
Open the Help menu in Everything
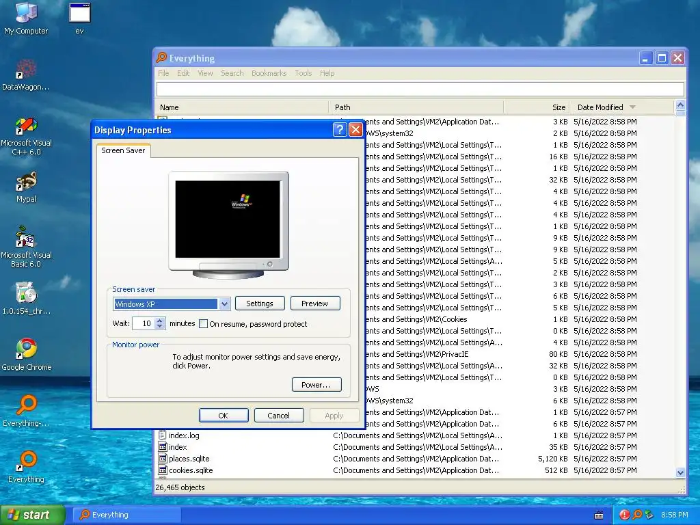click(x=327, y=73)
